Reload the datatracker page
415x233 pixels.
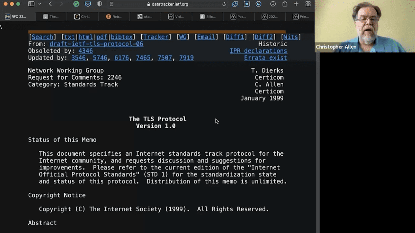tap(224, 4)
